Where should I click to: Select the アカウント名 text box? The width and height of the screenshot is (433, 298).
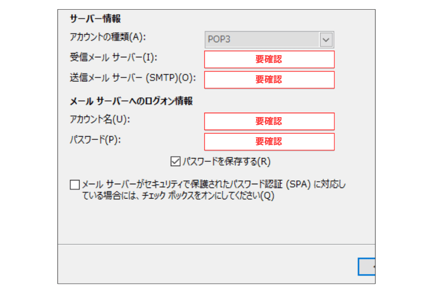click(269, 121)
